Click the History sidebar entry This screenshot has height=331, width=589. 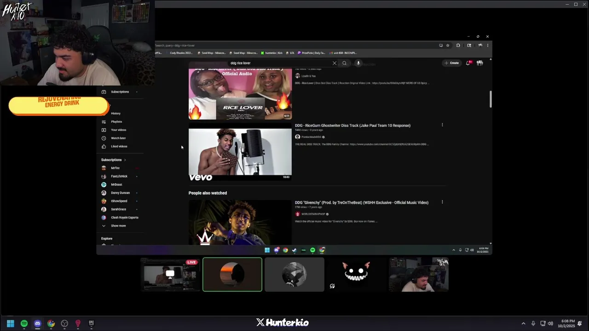click(x=115, y=113)
